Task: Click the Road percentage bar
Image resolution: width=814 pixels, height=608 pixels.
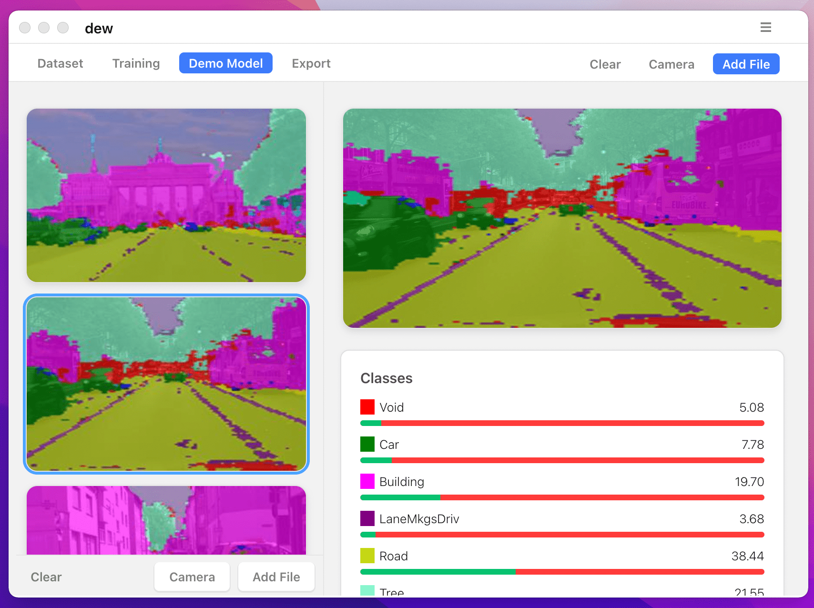Action: tap(562, 572)
